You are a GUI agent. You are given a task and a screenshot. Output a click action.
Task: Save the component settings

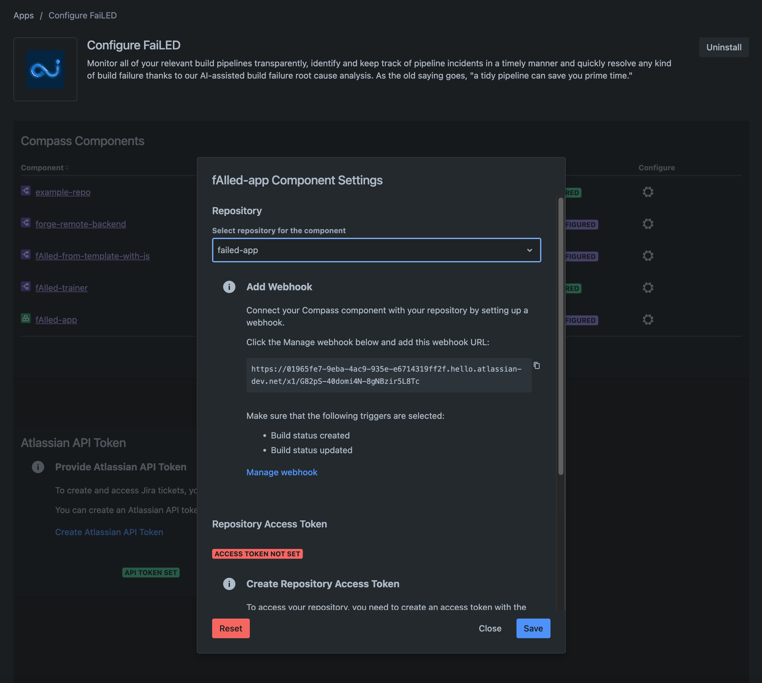point(533,628)
